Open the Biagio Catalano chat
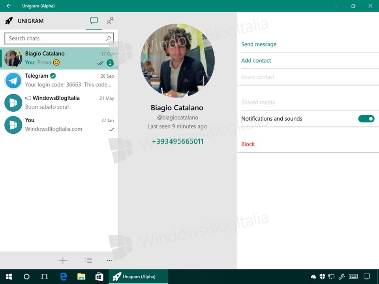 59,58
